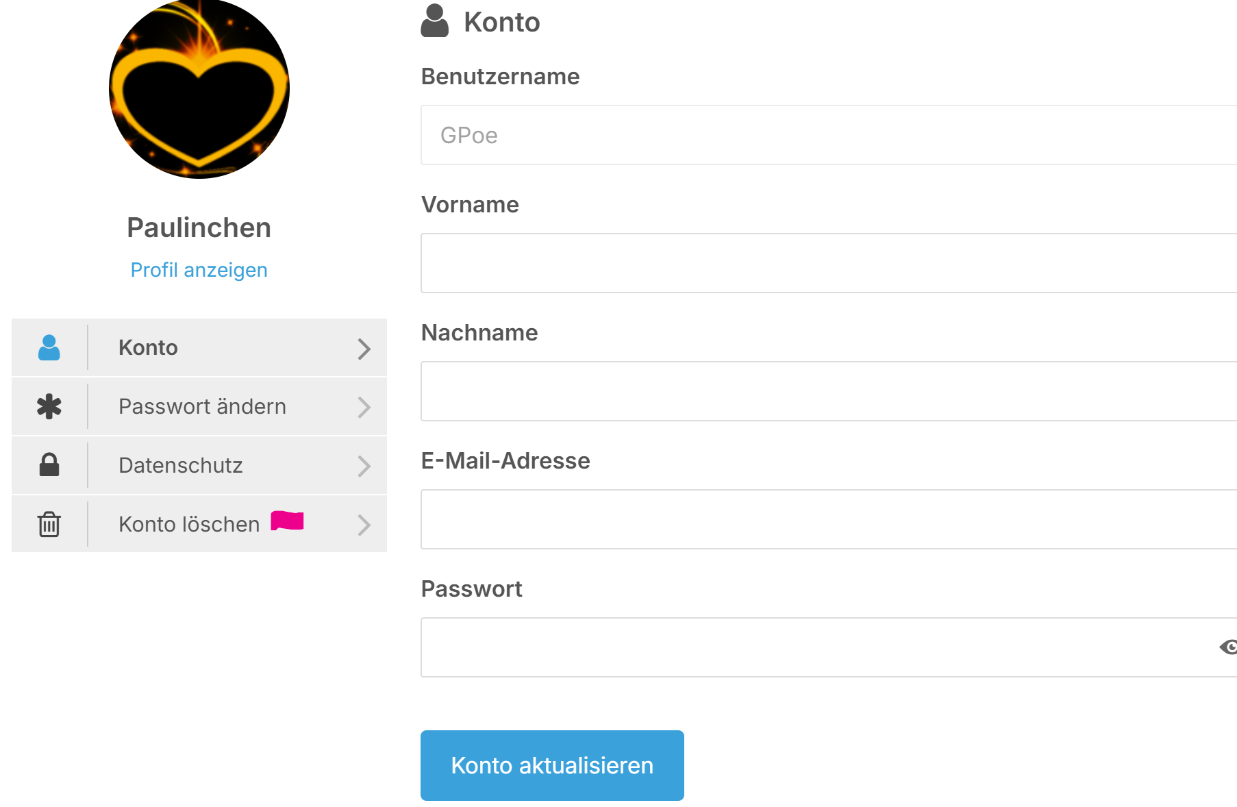
Task: Click the heart profile picture
Action: [199, 89]
